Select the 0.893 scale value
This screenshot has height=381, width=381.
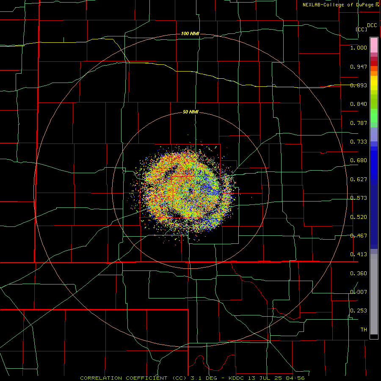(x=359, y=85)
